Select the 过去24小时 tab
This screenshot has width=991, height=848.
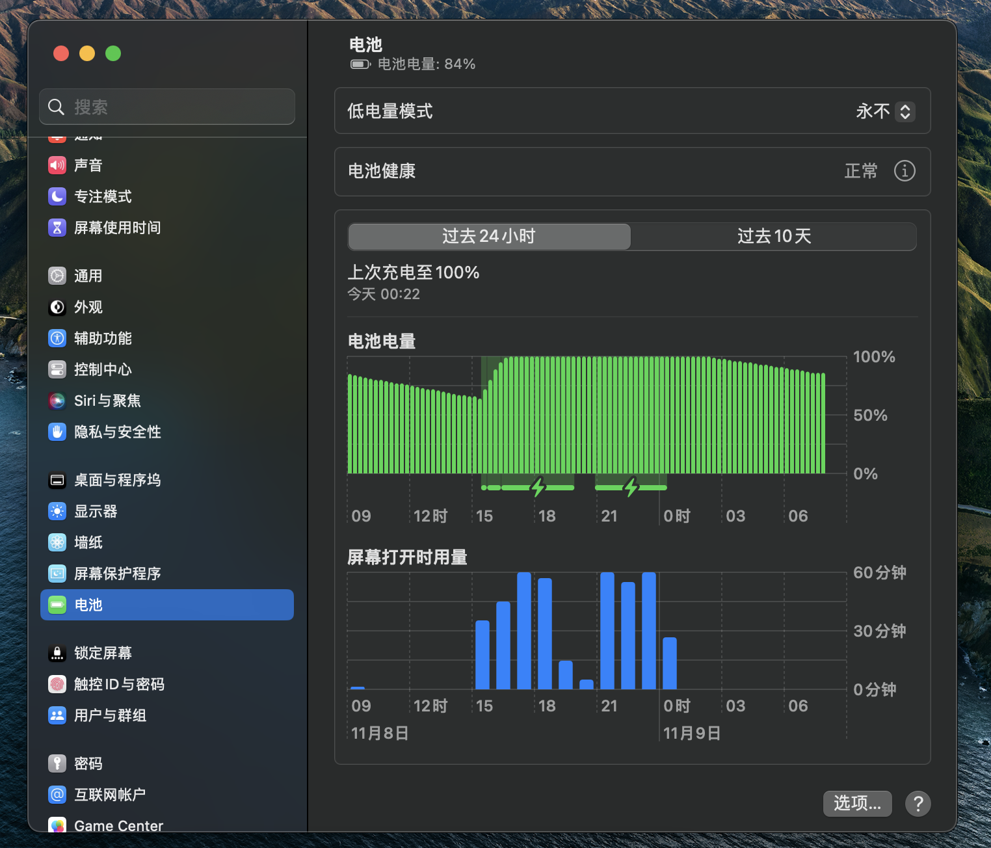click(489, 236)
